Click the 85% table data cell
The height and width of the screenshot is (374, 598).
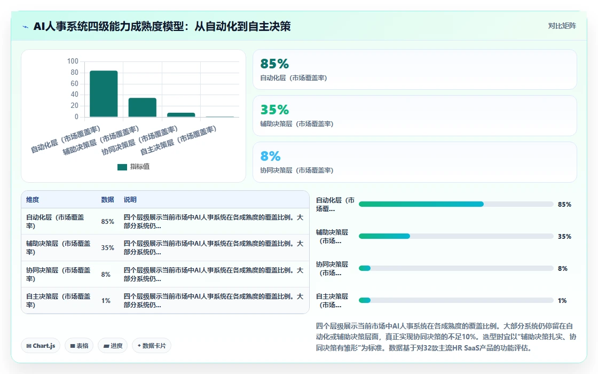tap(107, 222)
